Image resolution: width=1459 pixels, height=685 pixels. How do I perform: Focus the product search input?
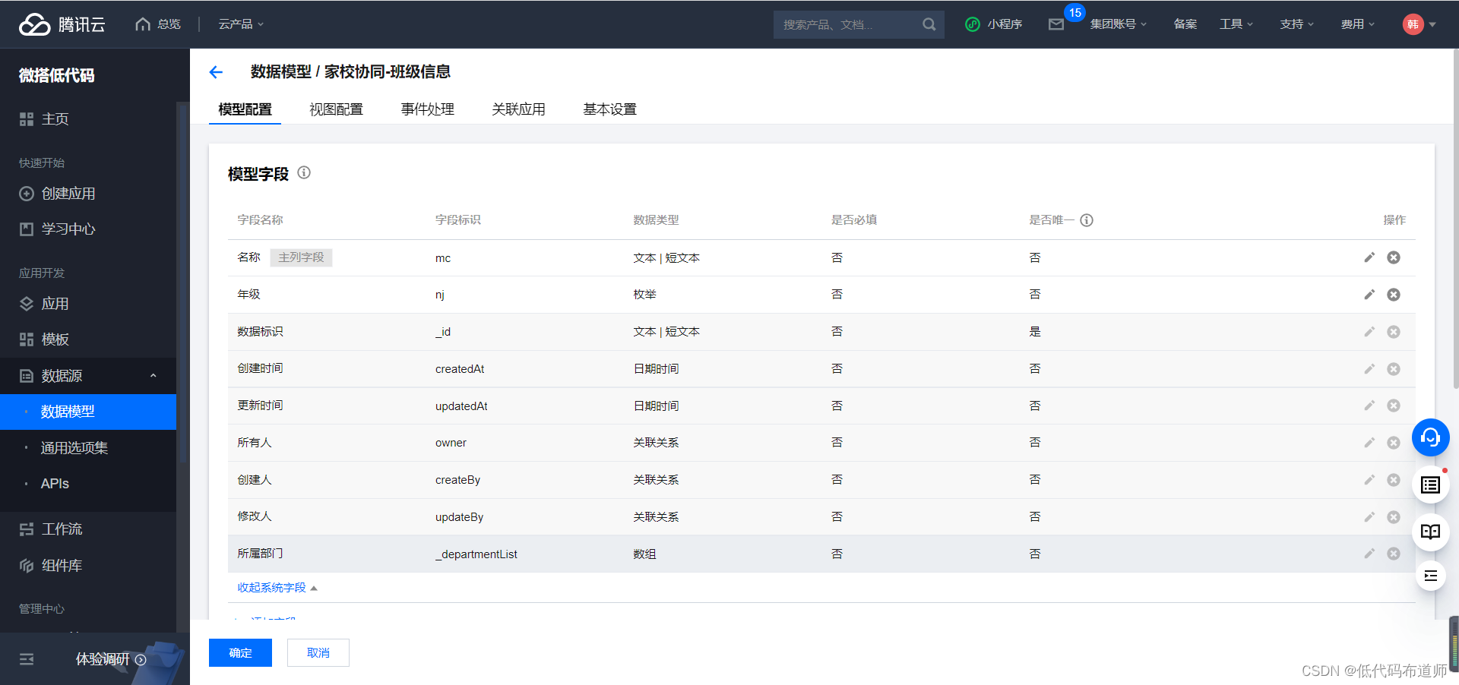[847, 24]
